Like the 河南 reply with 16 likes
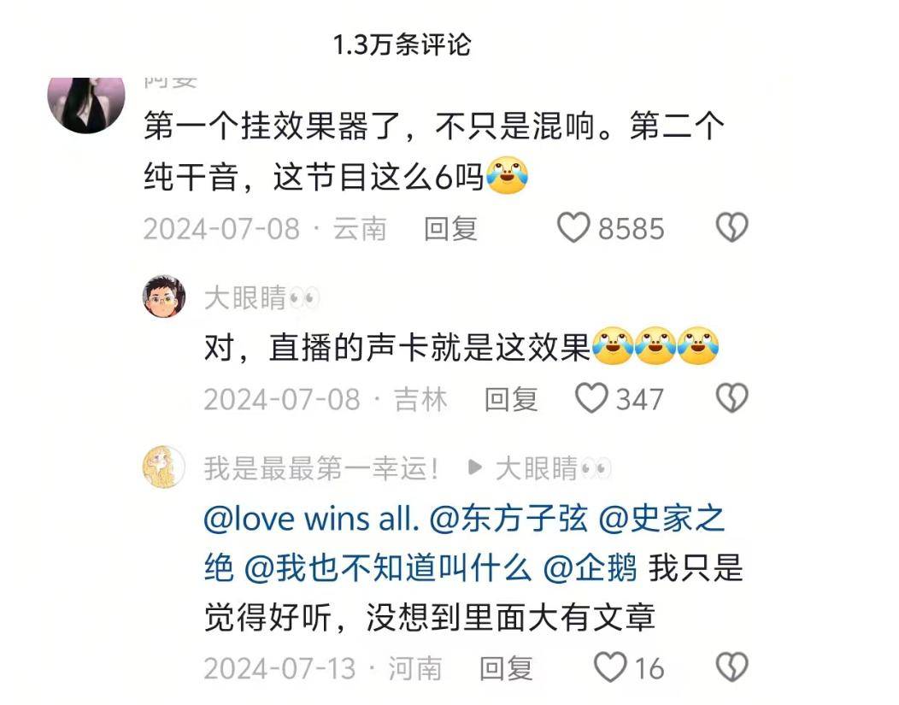Viewport: 899px width, 705px height. [610, 667]
